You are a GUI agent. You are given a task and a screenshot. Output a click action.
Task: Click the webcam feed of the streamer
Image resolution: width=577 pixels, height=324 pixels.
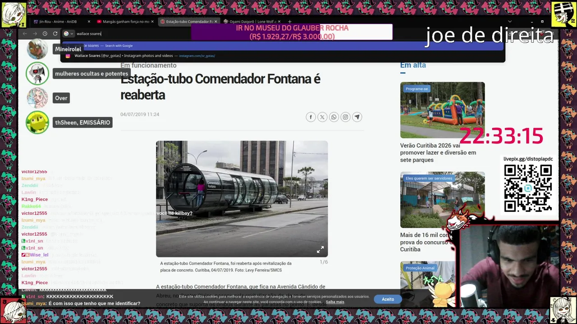tap(508, 266)
